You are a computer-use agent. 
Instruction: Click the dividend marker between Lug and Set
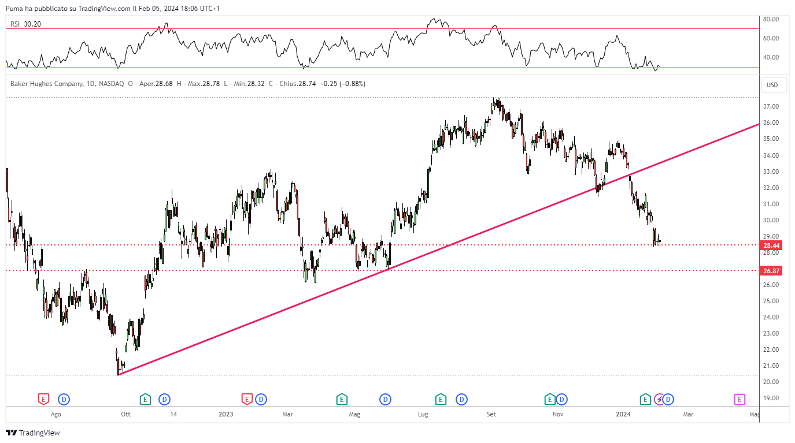pos(461,399)
